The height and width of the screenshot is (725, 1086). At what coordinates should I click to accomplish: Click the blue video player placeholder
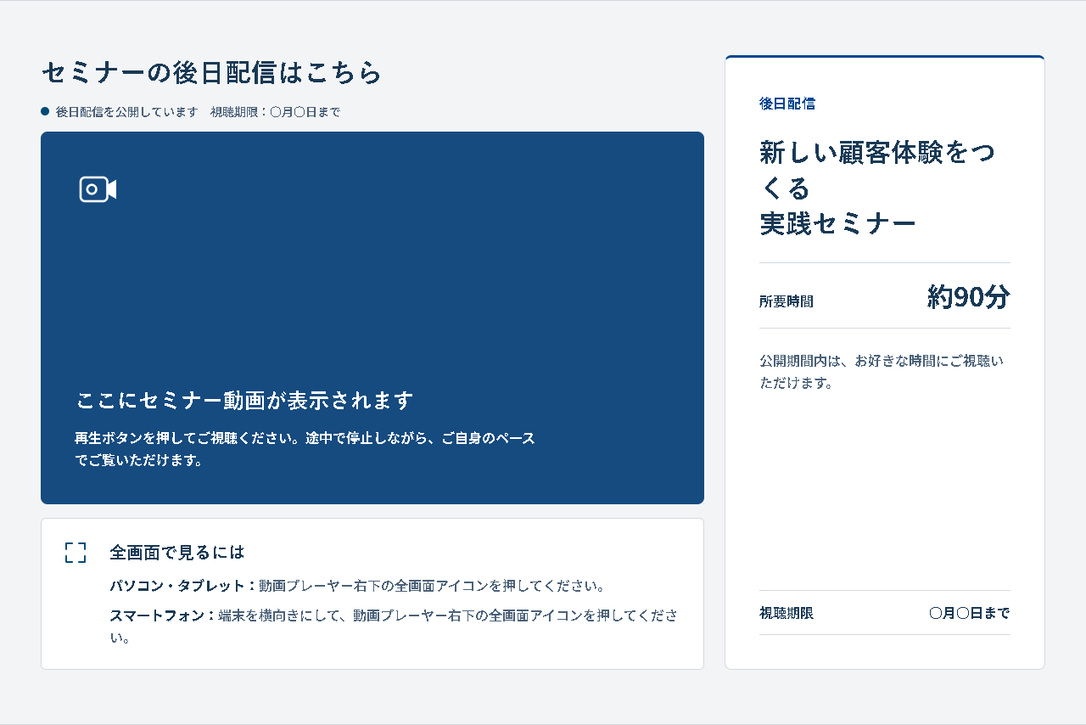[372, 318]
